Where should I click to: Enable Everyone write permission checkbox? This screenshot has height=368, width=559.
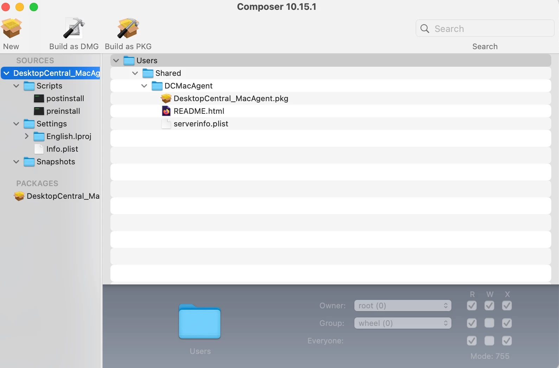click(x=489, y=341)
